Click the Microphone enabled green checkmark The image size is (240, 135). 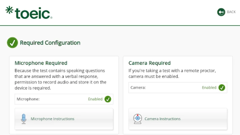108,99
